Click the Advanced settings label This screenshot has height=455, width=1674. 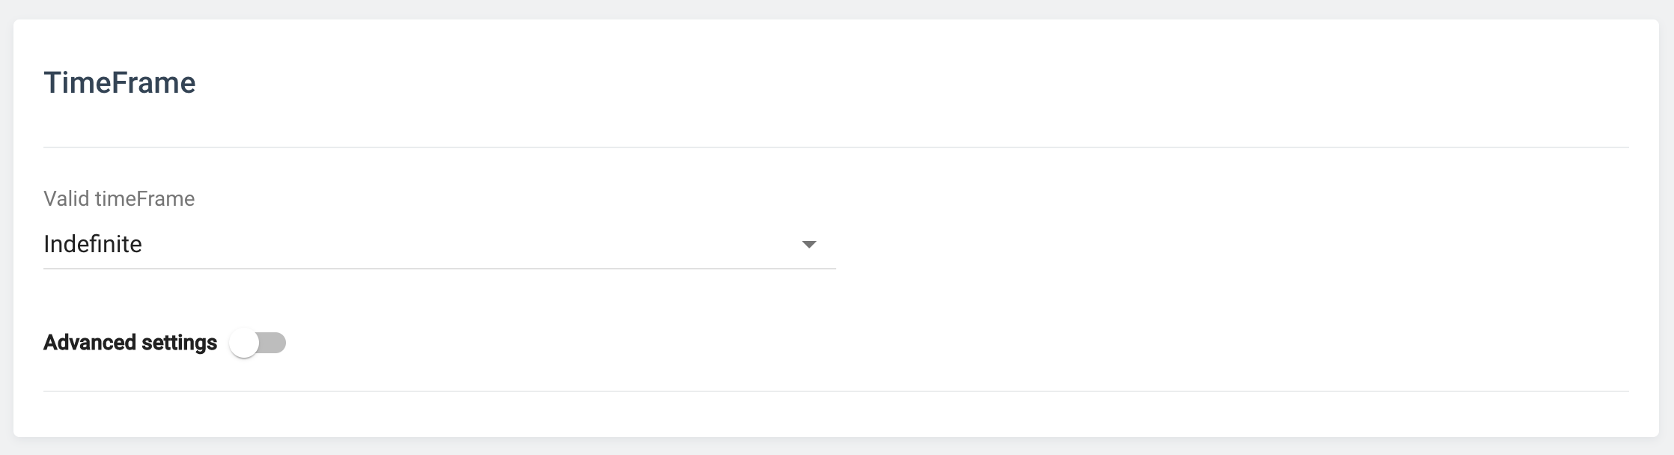(x=130, y=343)
